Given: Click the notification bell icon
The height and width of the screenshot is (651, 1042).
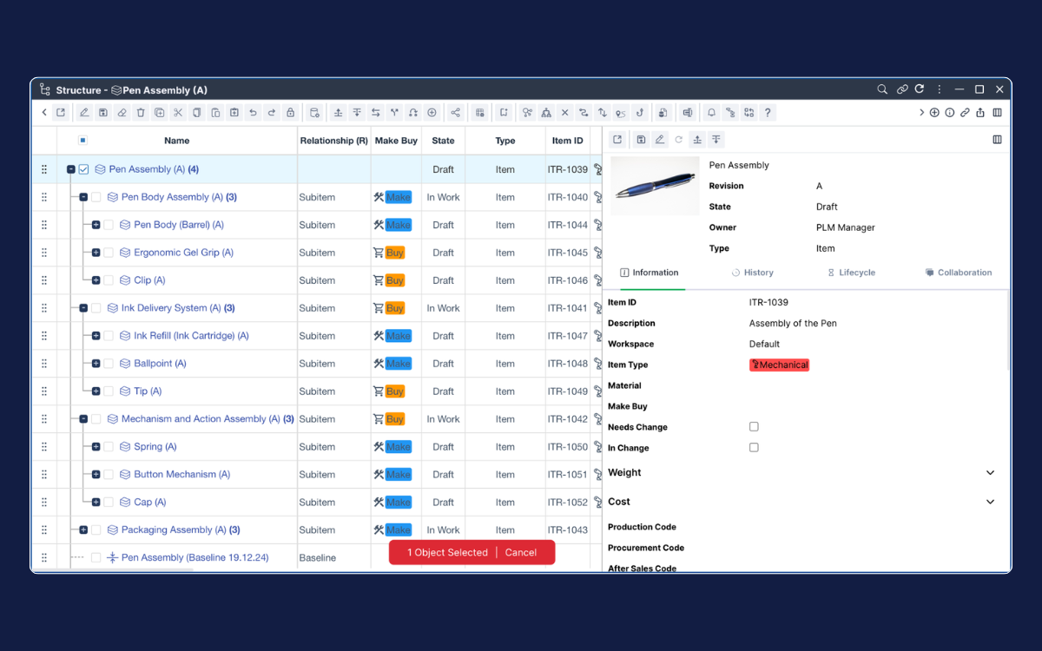Looking at the screenshot, I should [x=711, y=113].
